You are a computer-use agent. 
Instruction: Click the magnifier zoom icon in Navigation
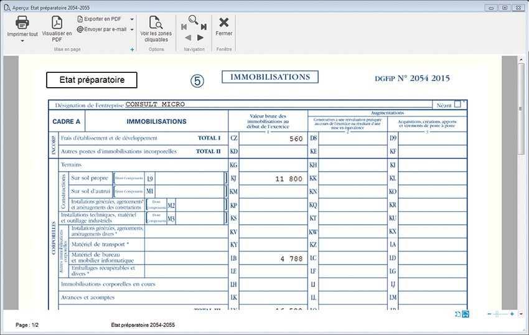194,20
